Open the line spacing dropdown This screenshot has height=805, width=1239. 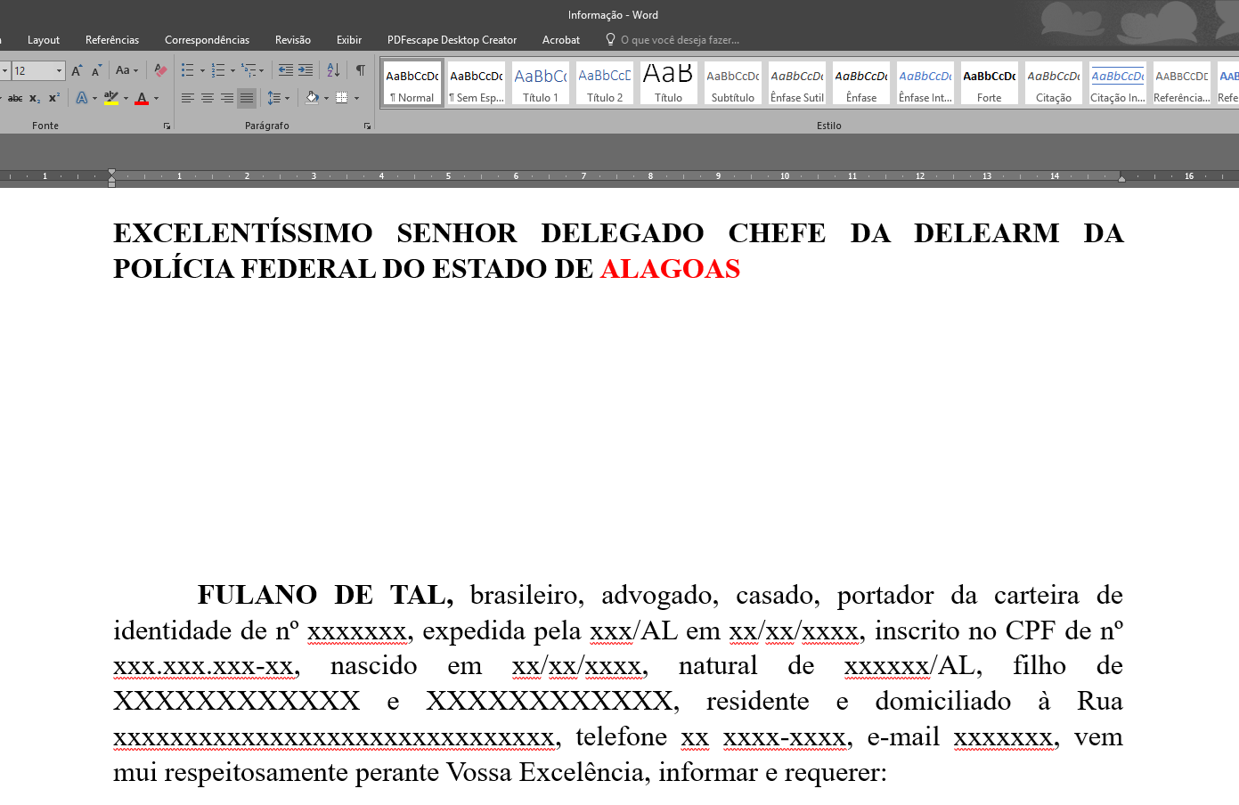(278, 98)
